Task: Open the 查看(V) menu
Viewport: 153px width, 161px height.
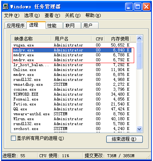Action: [52, 15]
